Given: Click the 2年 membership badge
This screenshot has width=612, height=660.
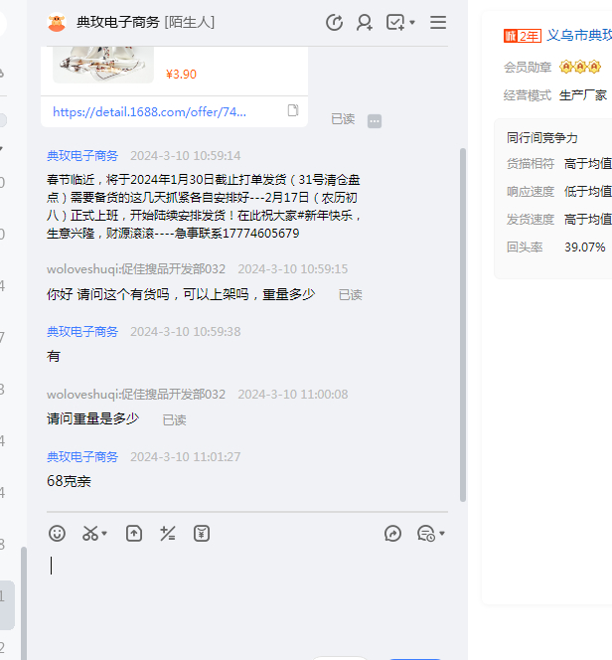Looking at the screenshot, I should coord(522,36).
